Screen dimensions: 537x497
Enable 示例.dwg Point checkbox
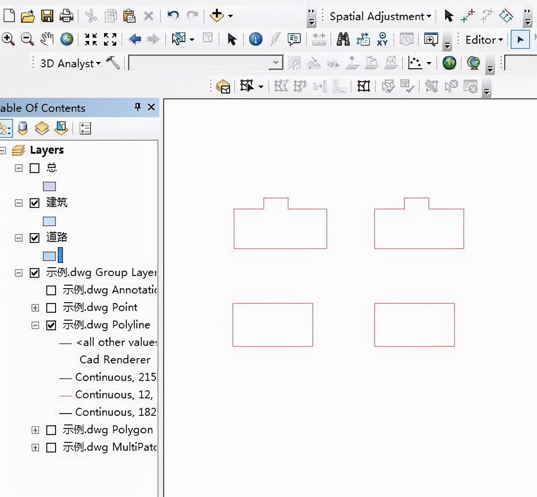[x=51, y=308]
